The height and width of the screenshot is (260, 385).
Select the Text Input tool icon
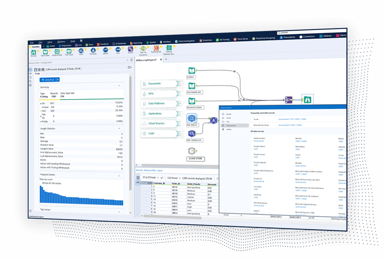[69, 52]
